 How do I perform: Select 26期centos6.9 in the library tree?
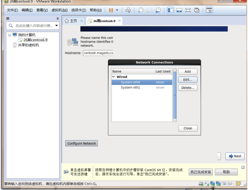point(35,40)
